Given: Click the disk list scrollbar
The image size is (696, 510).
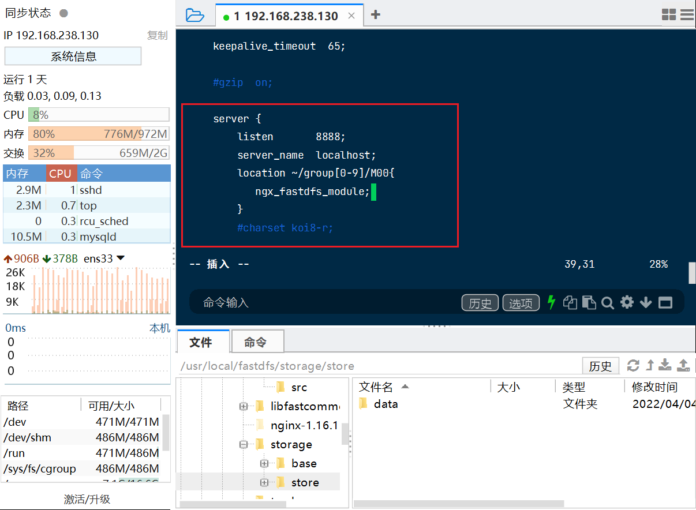Looking at the screenshot, I should [166, 433].
